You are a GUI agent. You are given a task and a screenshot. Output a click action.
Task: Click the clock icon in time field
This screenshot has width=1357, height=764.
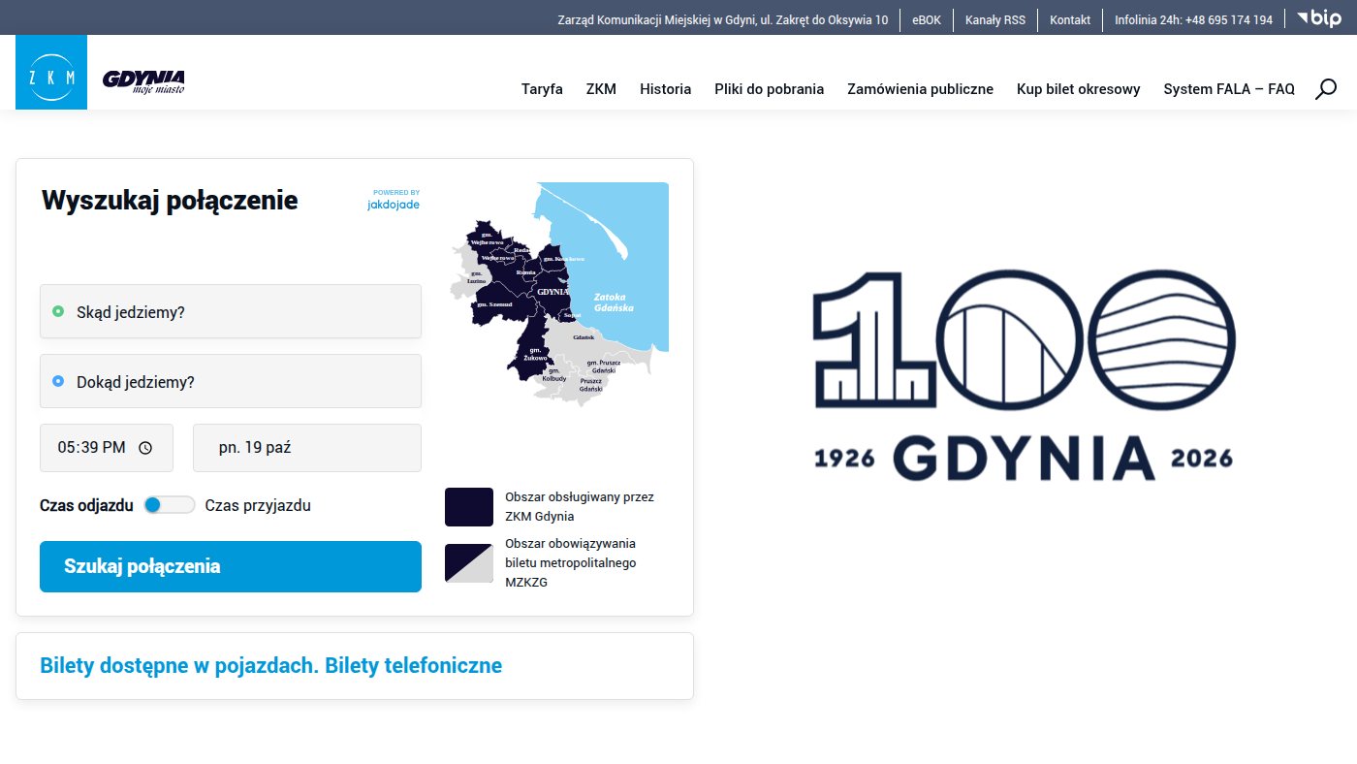(x=145, y=448)
